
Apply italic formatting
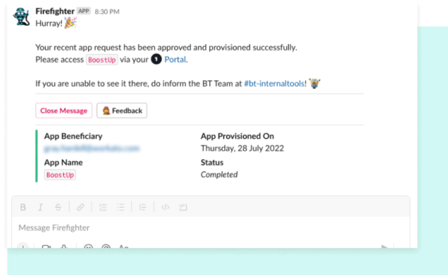tap(41, 207)
